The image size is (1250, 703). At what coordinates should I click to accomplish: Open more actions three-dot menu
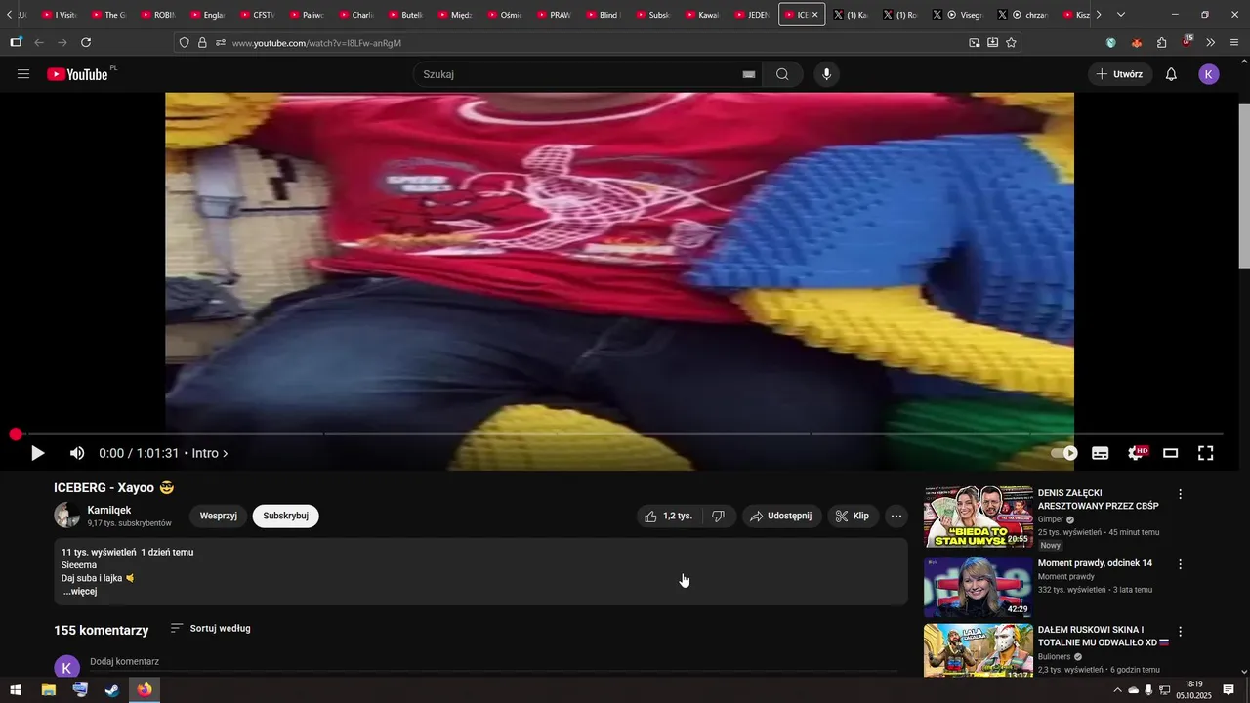pyautogui.click(x=896, y=516)
